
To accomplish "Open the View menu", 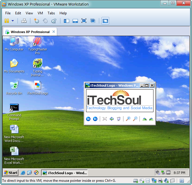I will 29,13.
